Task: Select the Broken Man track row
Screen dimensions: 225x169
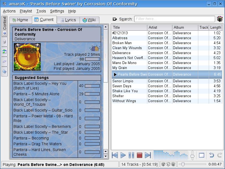Action: coord(167,43)
